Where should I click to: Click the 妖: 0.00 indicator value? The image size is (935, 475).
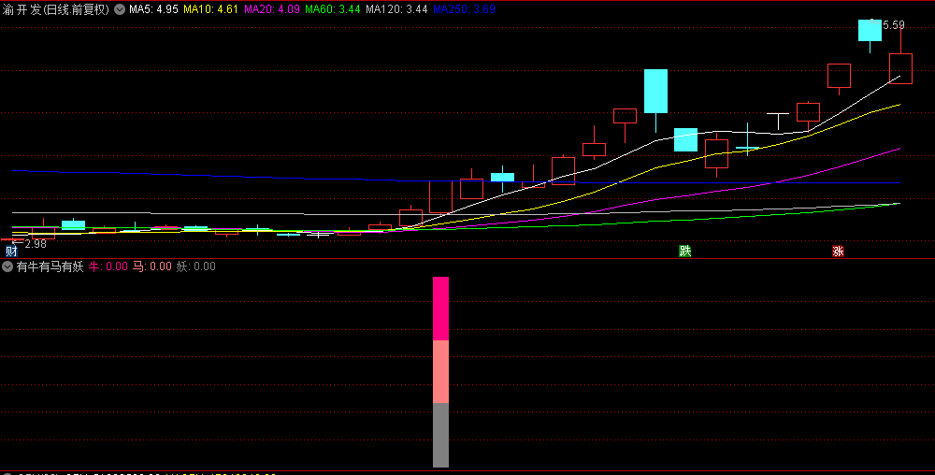click(196, 267)
